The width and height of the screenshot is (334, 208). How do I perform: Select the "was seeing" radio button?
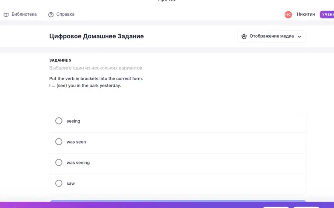[59, 162]
